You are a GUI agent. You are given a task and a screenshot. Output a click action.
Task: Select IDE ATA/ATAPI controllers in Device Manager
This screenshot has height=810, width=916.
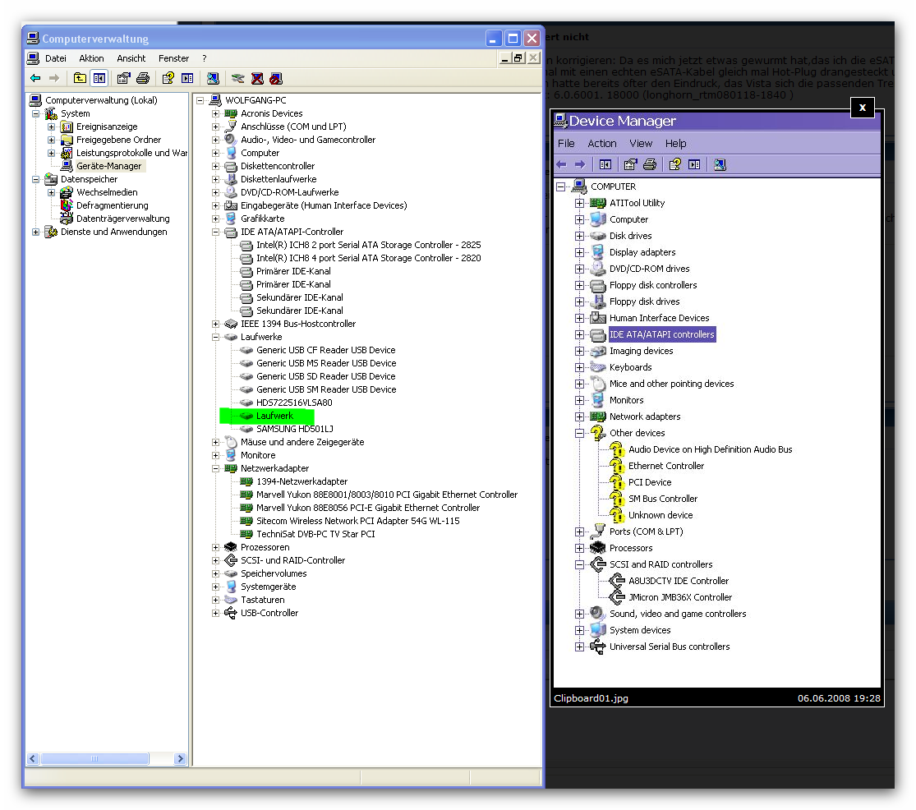(x=662, y=334)
